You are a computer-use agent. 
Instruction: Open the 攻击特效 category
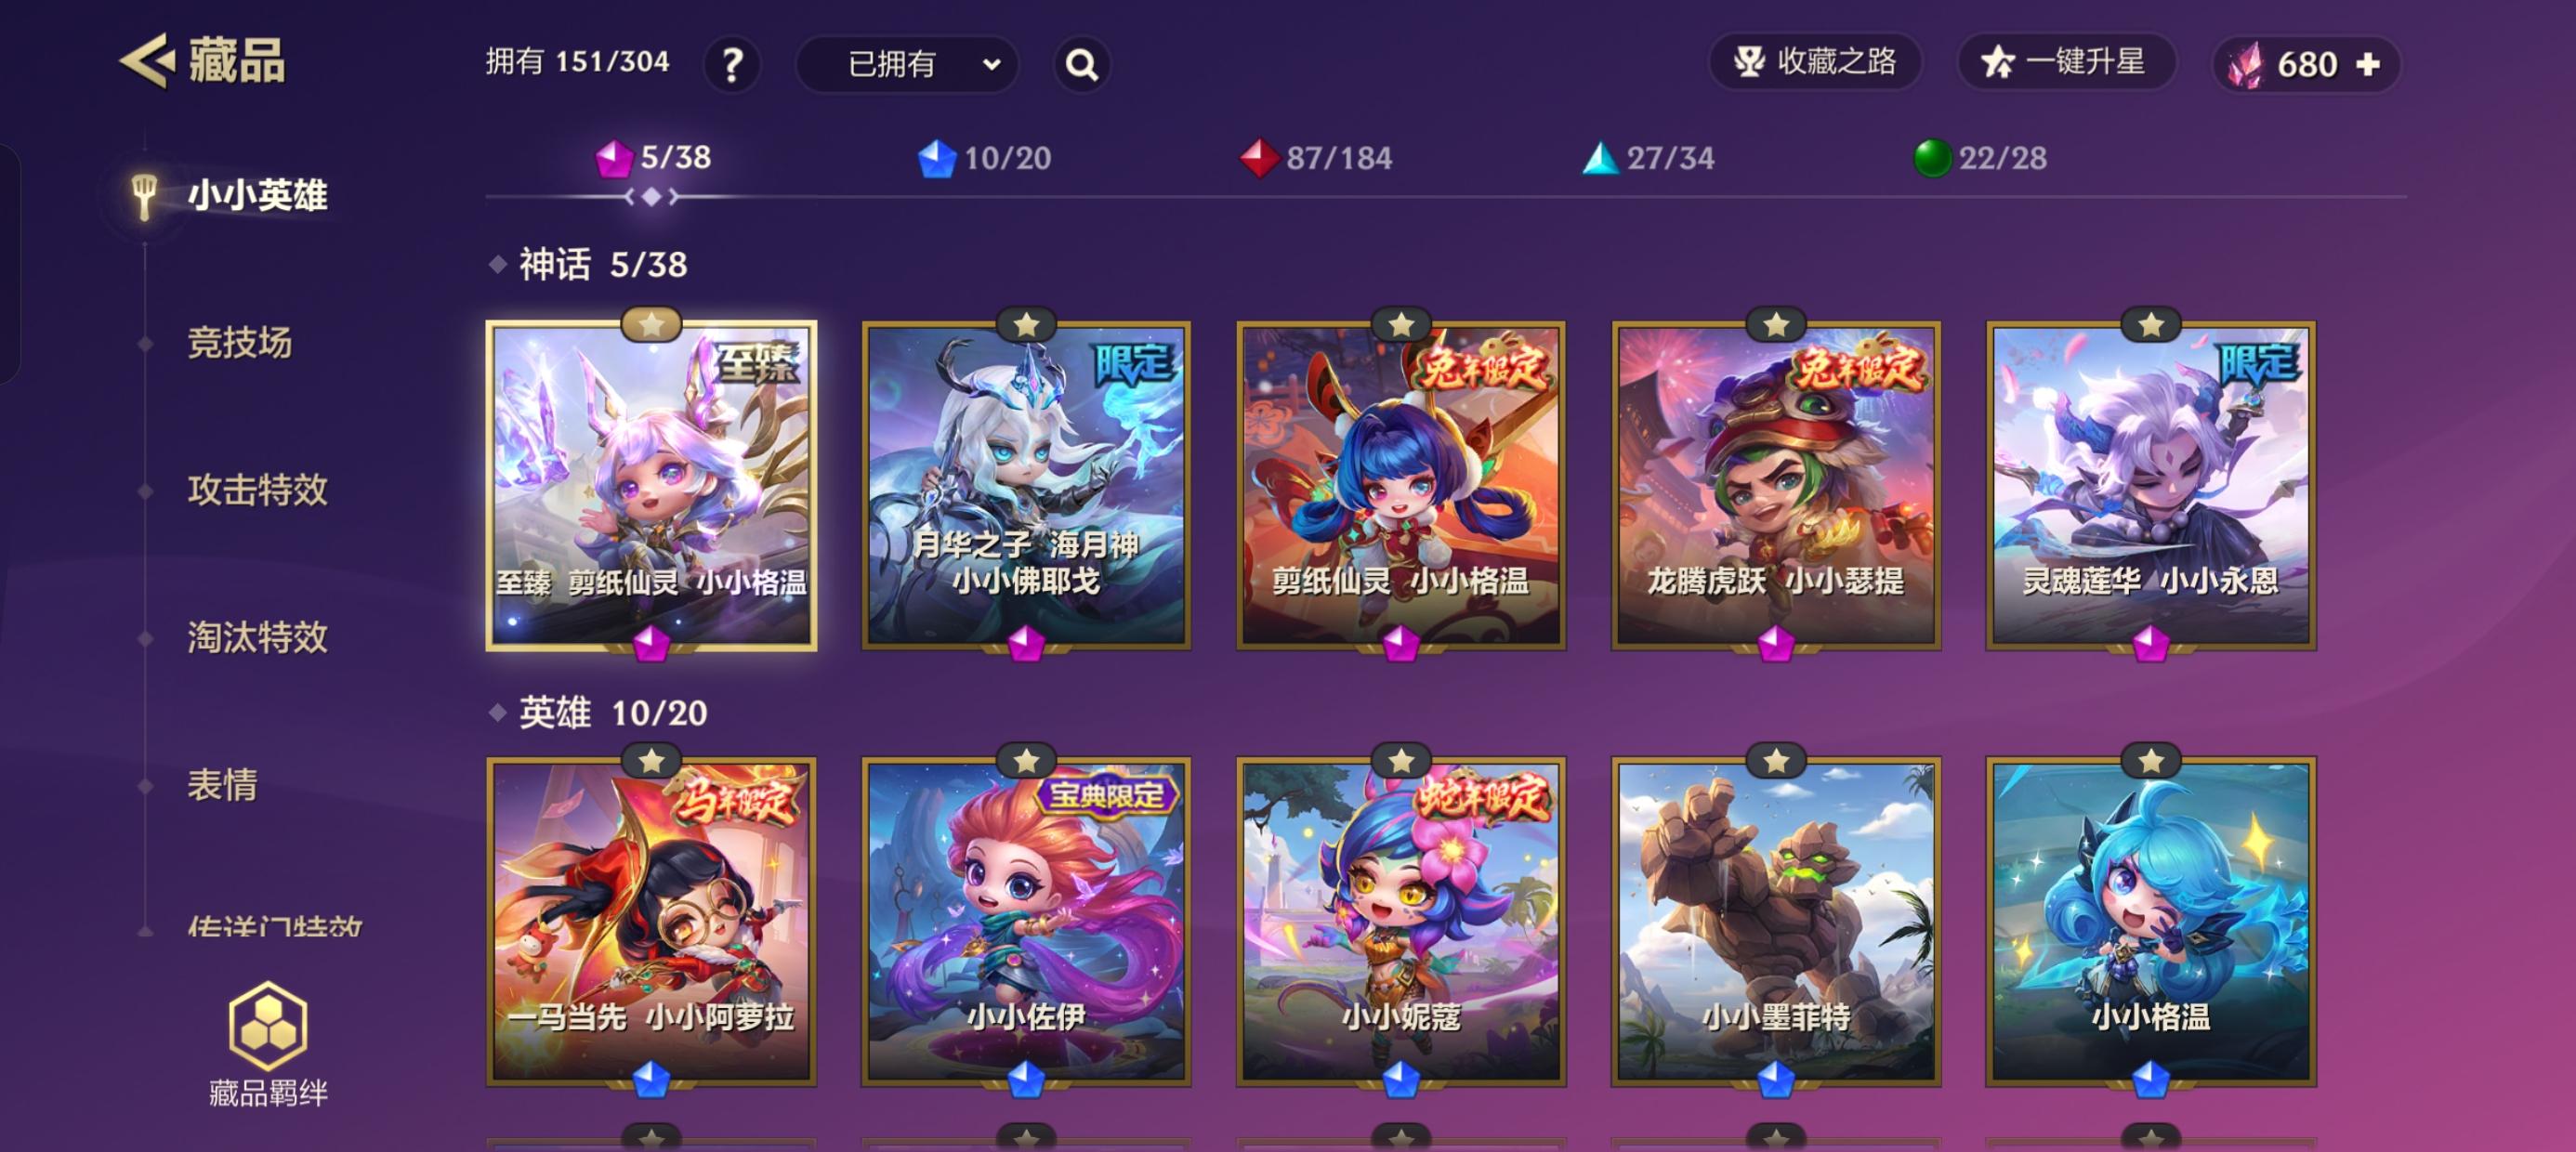click(x=258, y=490)
